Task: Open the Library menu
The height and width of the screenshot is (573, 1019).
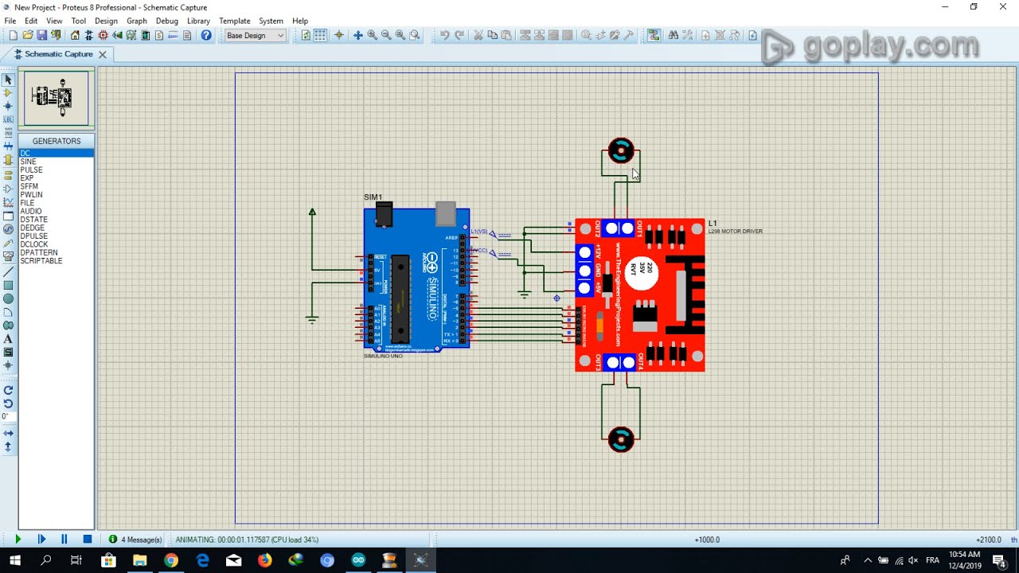Action: pos(198,21)
